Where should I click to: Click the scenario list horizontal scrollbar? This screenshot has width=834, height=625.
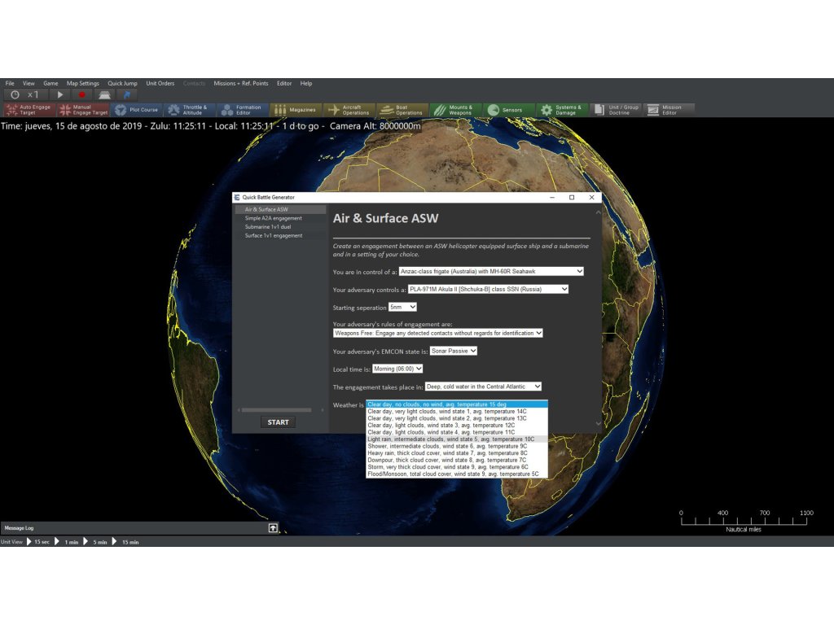(277, 410)
